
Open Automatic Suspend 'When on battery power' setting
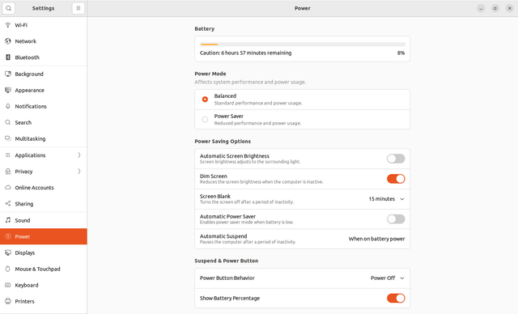(x=376, y=239)
